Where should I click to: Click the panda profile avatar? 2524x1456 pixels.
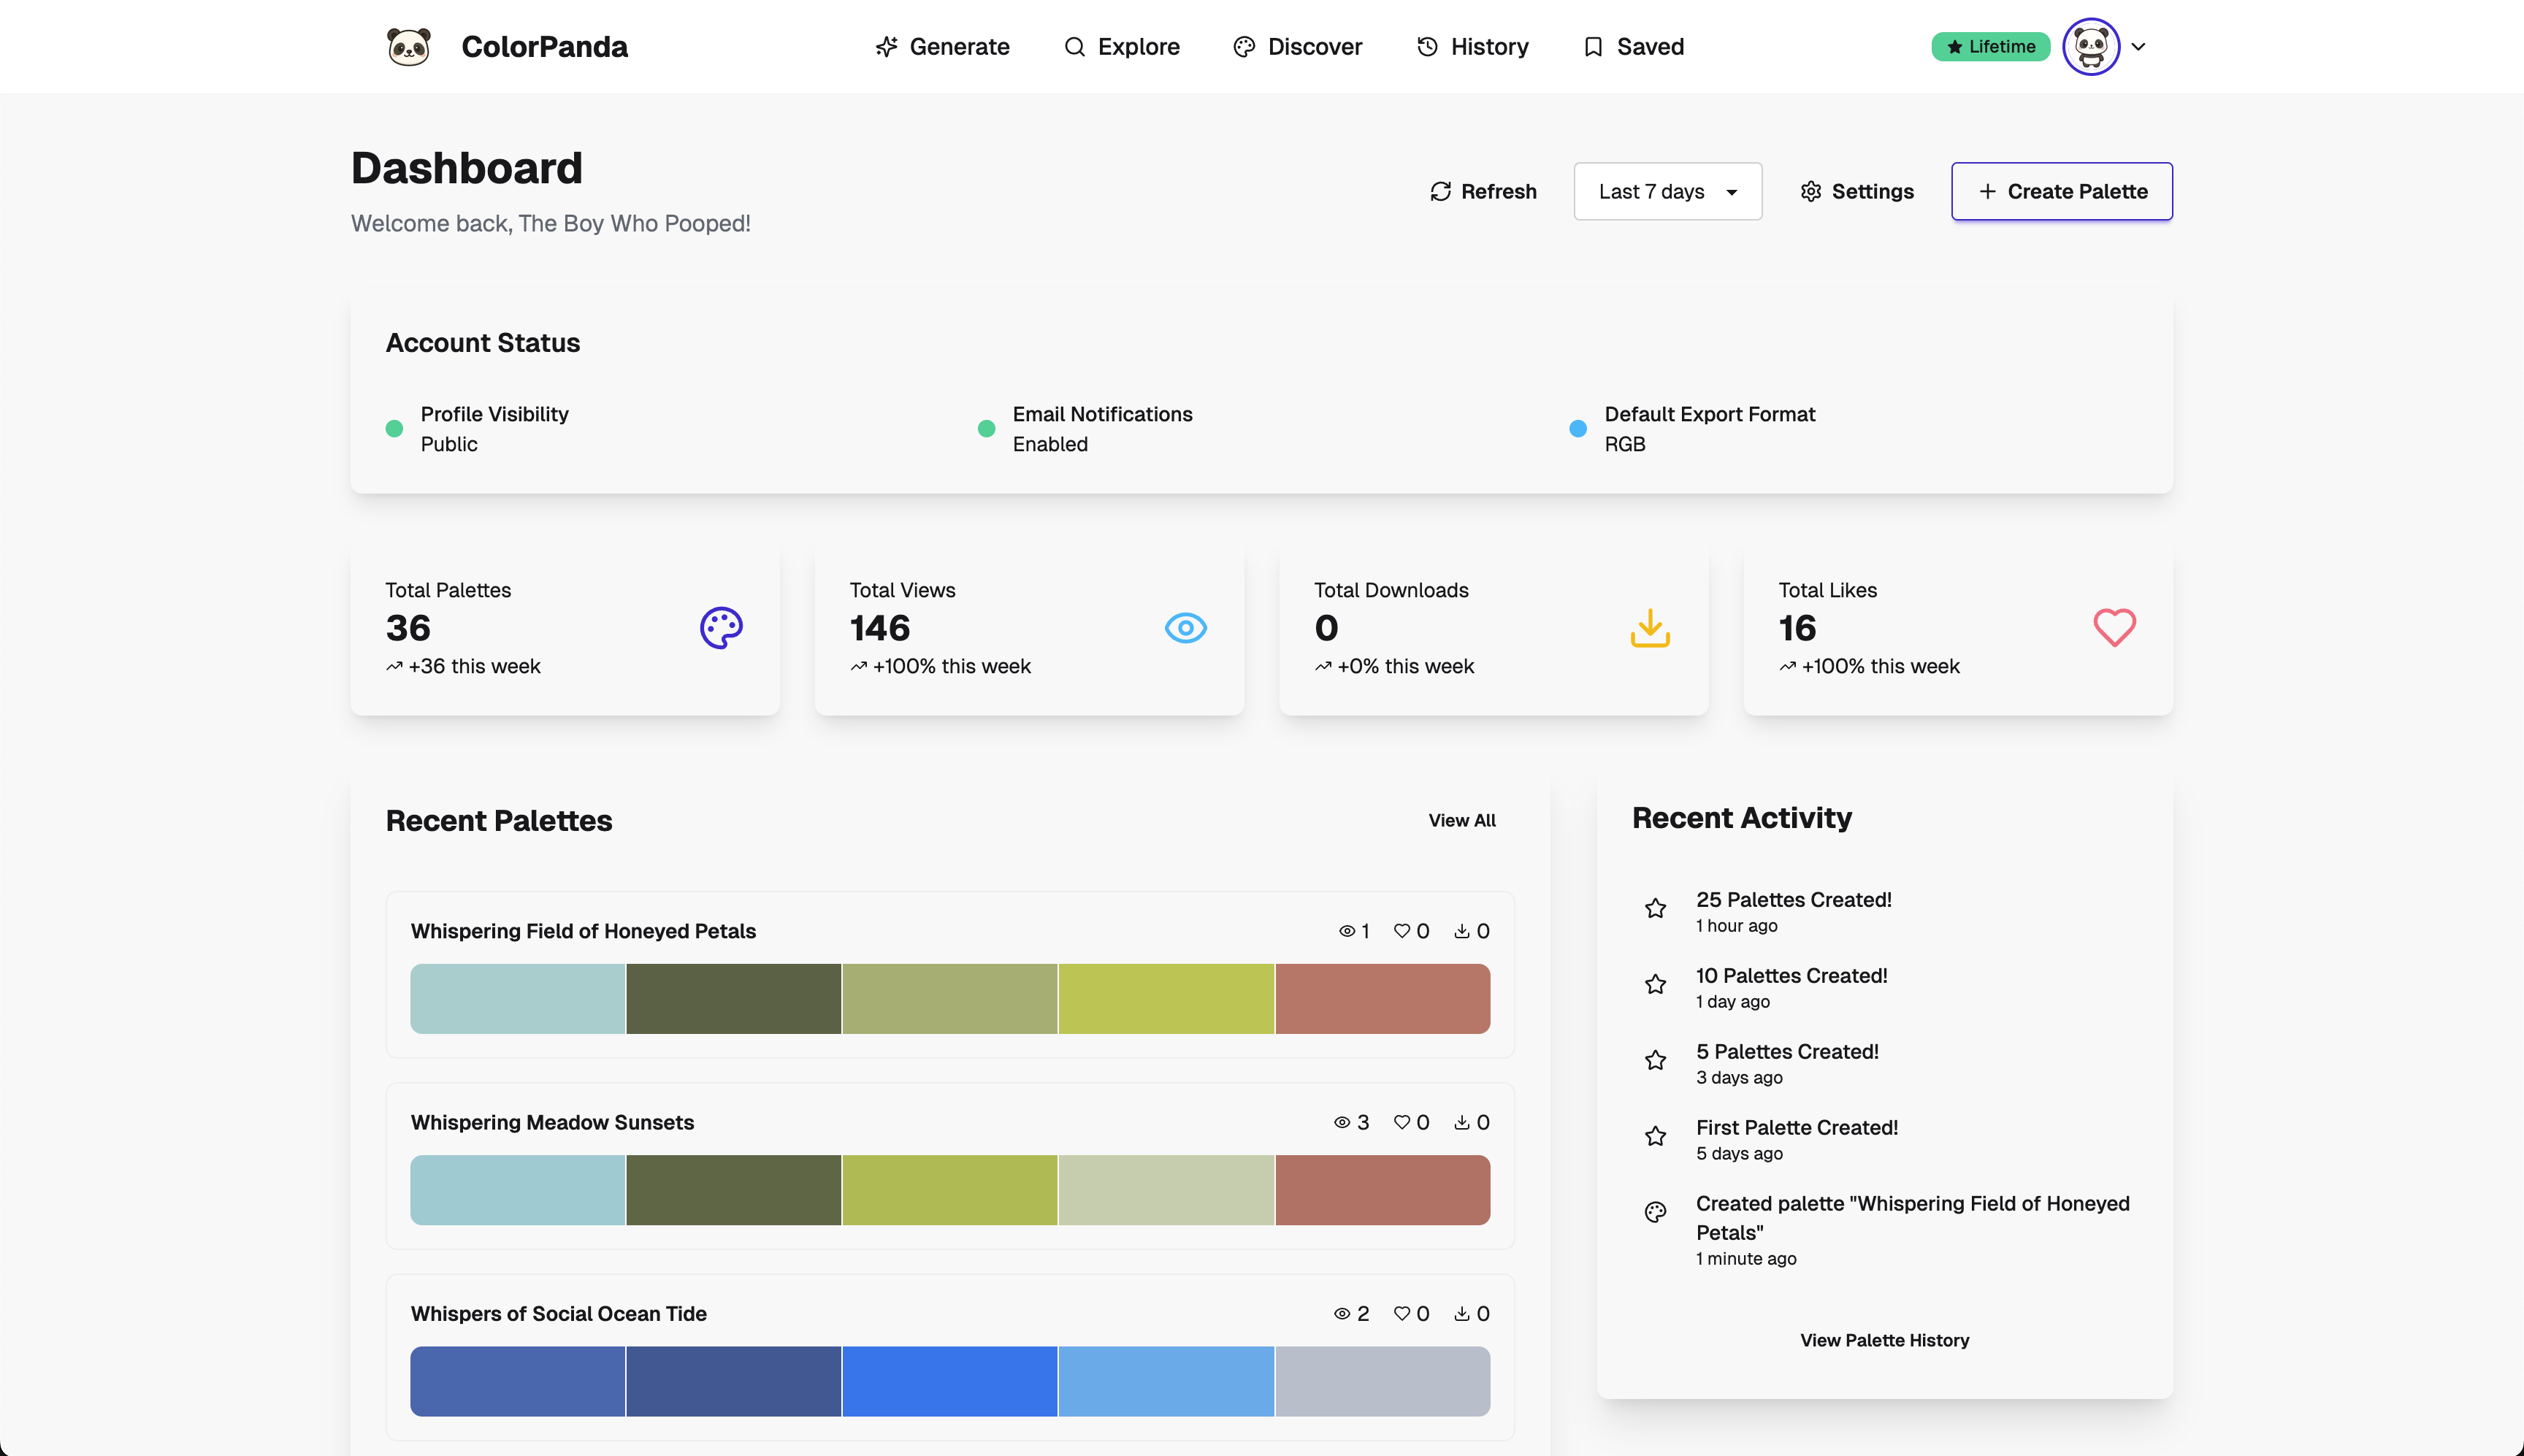[2090, 47]
